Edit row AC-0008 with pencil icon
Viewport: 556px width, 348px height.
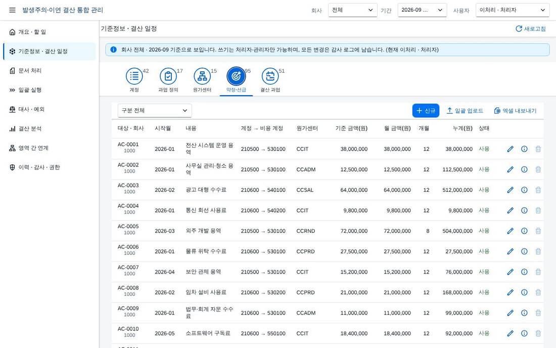point(511,292)
